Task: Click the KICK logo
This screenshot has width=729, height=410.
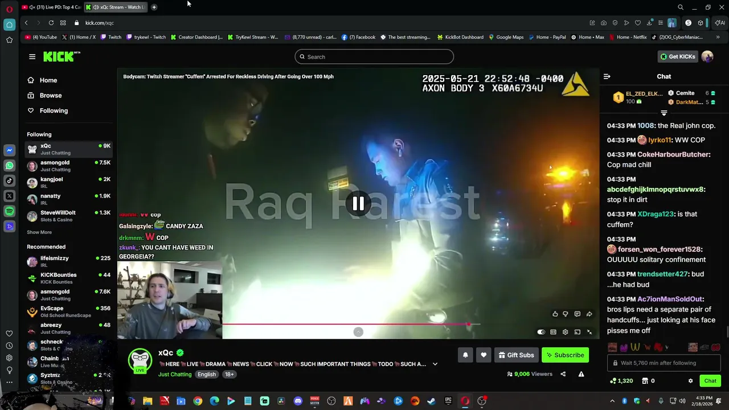Action: tap(62, 56)
